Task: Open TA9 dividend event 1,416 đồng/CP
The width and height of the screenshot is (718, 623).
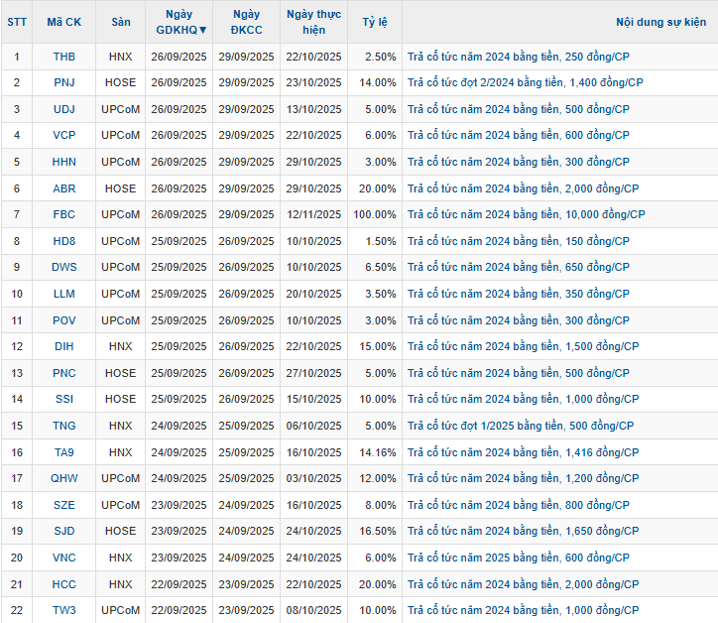Action: [x=523, y=452]
